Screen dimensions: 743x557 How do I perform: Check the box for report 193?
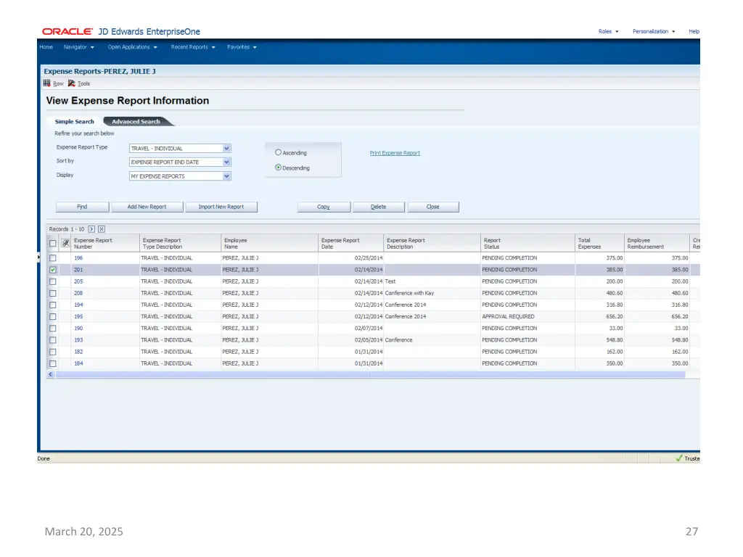click(x=53, y=341)
